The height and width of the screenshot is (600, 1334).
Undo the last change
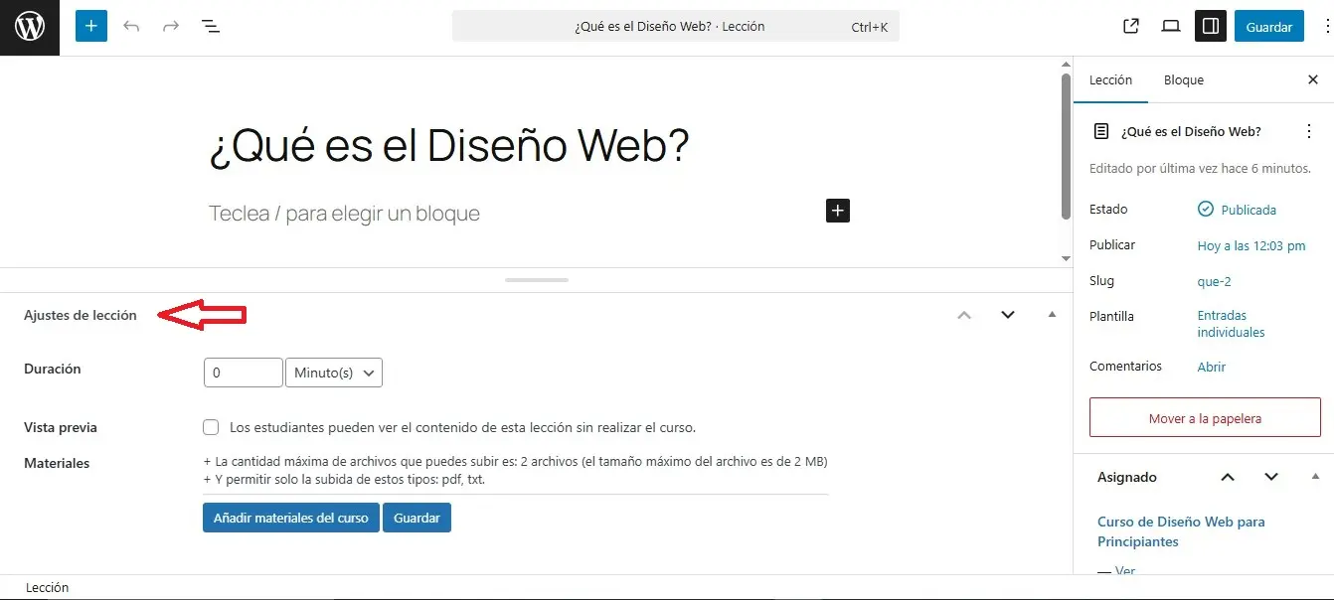(x=131, y=27)
